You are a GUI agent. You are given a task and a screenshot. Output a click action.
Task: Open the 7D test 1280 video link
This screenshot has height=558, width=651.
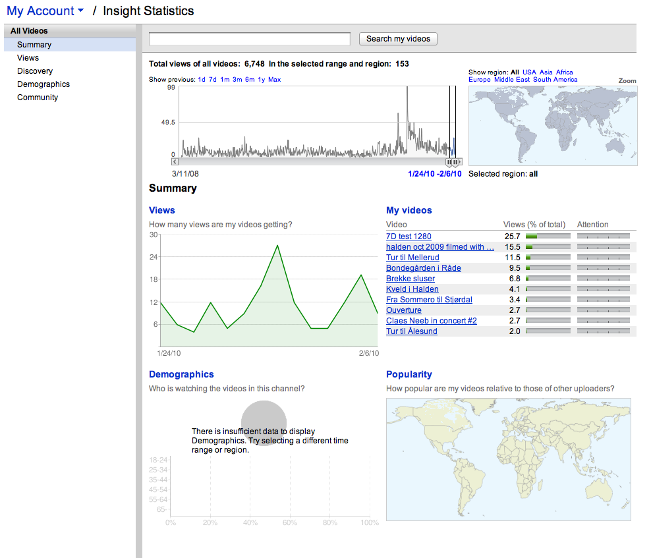pyautogui.click(x=409, y=237)
